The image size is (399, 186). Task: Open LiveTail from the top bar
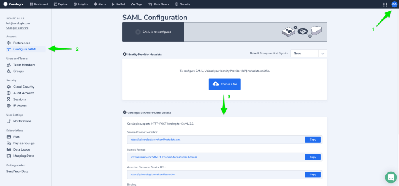point(118,4)
